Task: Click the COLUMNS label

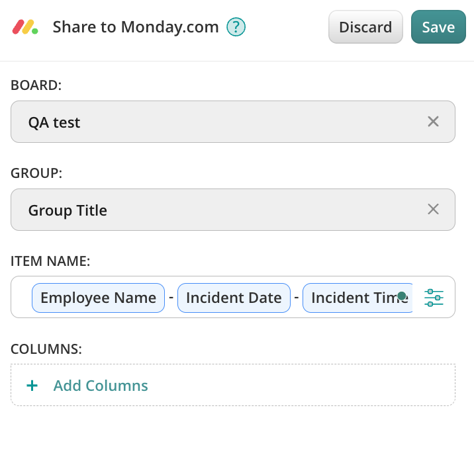Action: point(46,349)
